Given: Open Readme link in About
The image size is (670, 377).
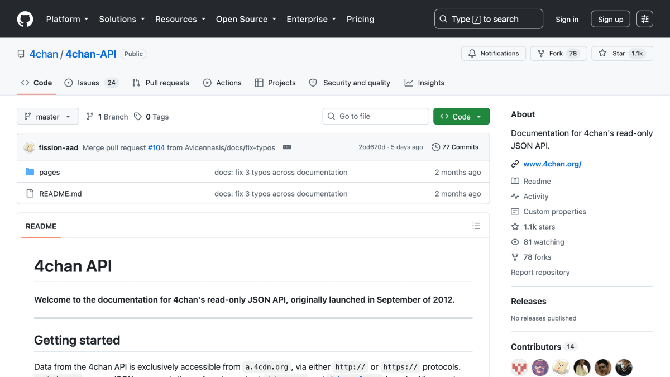Looking at the screenshot, I should (531, 182).
